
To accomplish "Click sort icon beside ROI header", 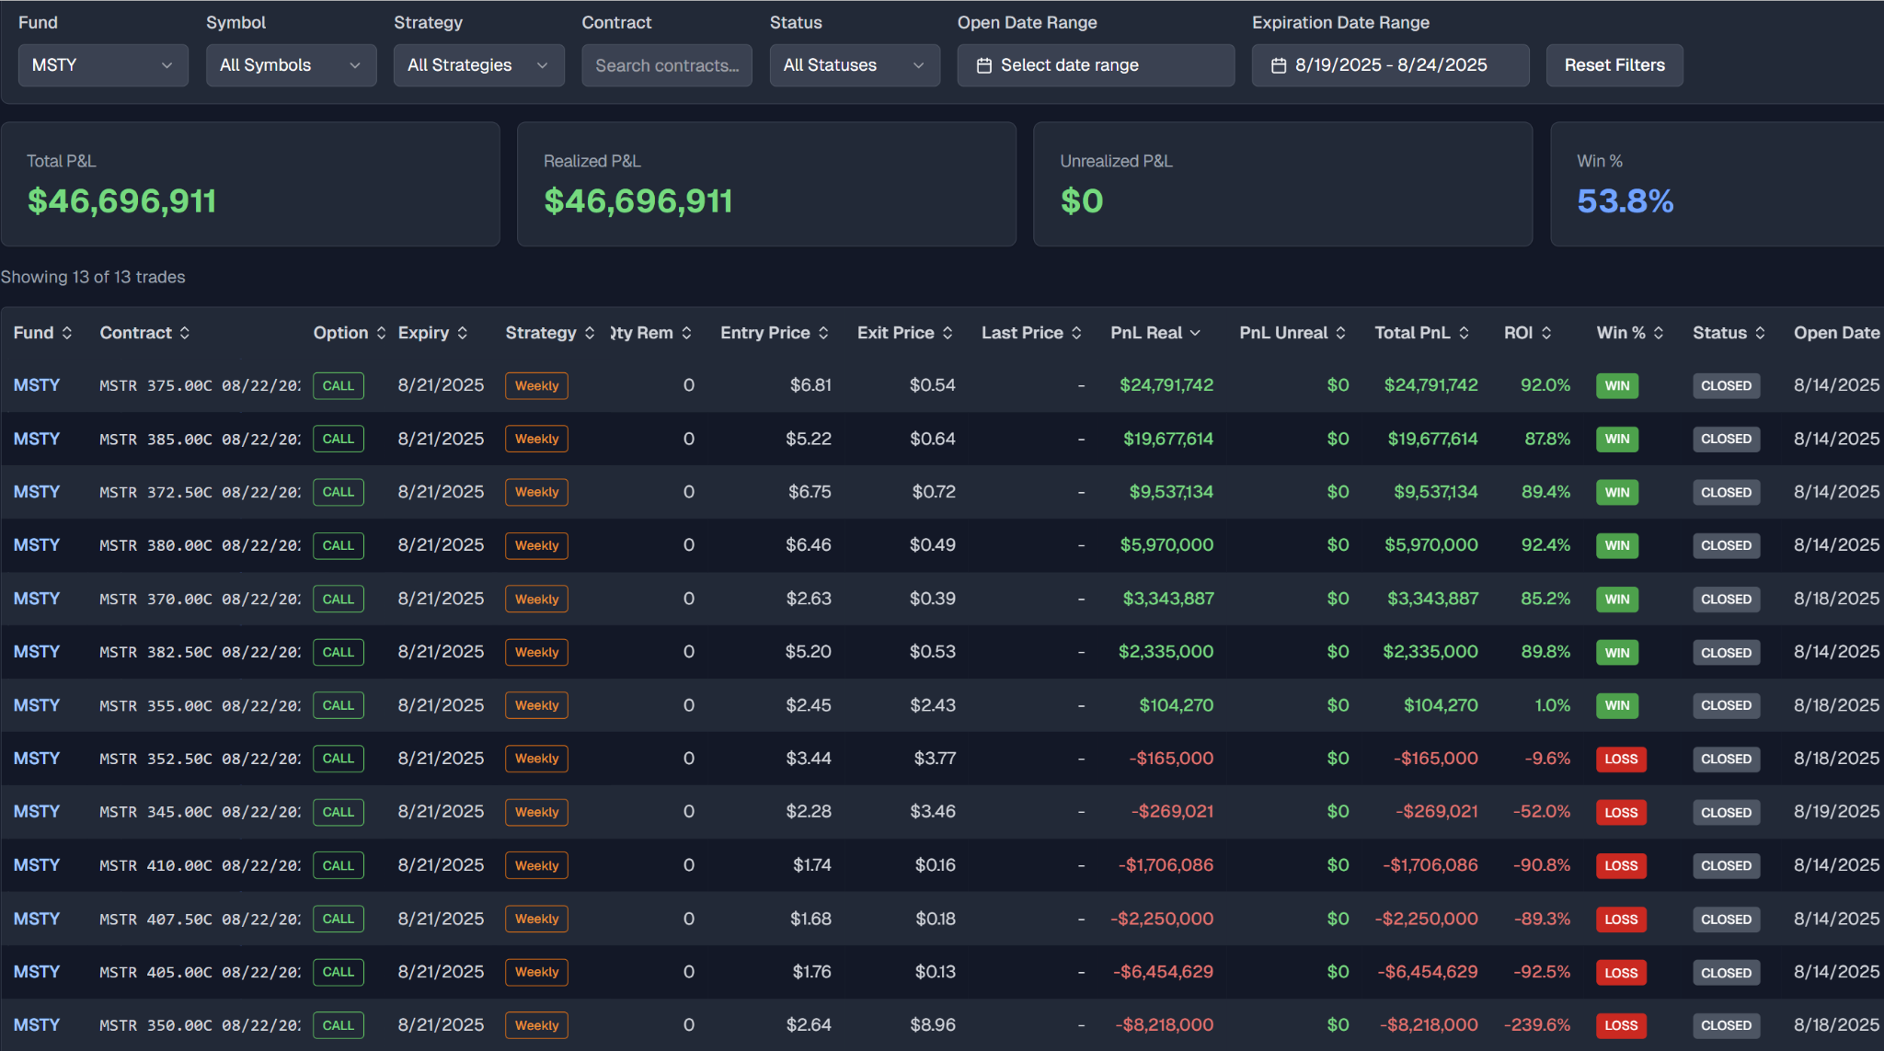I will click(x=1546, y=333).
